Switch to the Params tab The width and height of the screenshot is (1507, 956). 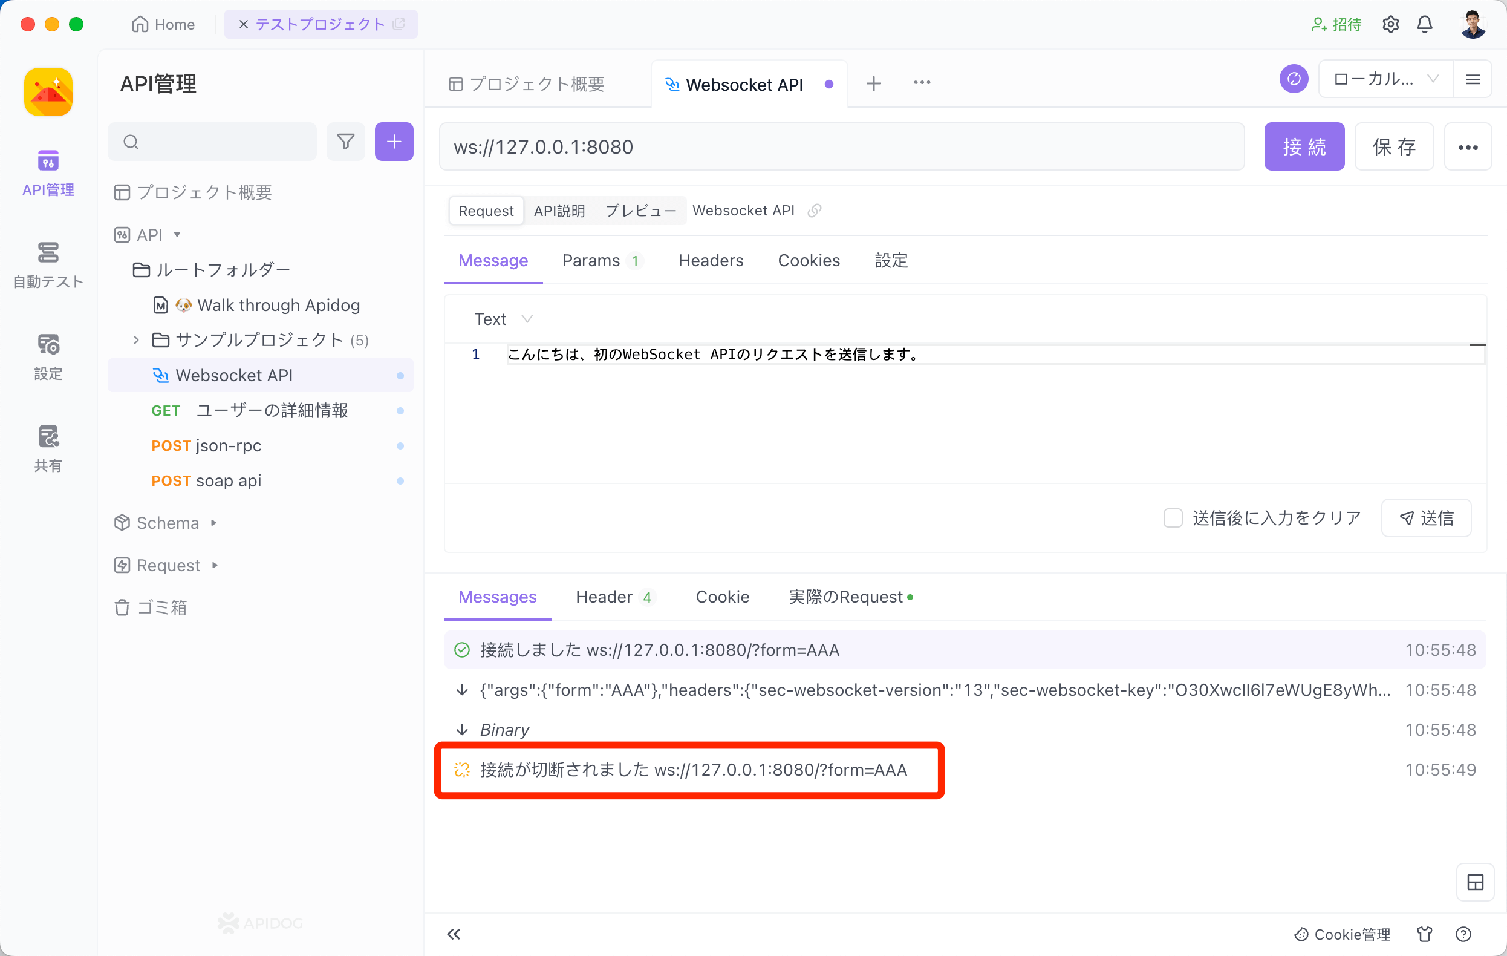click(x=602, y=260)
